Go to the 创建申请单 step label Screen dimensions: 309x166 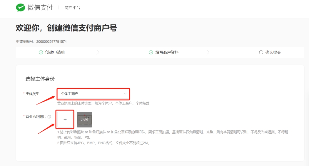(55, 52)
